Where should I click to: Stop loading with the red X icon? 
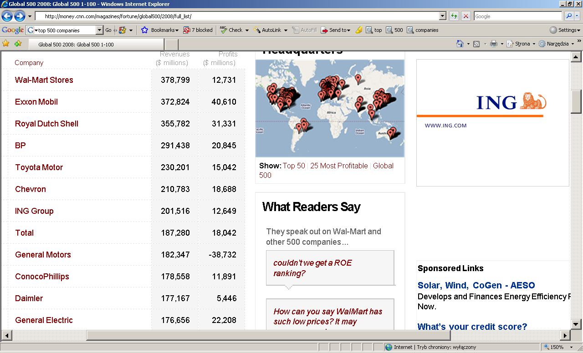click(x=466, y=16)
